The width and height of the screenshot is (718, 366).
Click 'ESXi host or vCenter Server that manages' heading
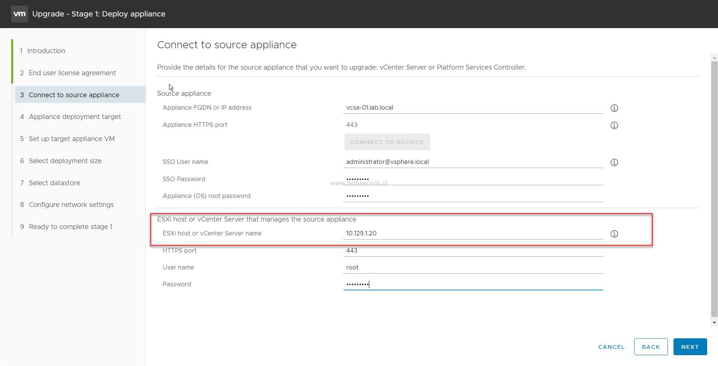click(x=257, y=219)
